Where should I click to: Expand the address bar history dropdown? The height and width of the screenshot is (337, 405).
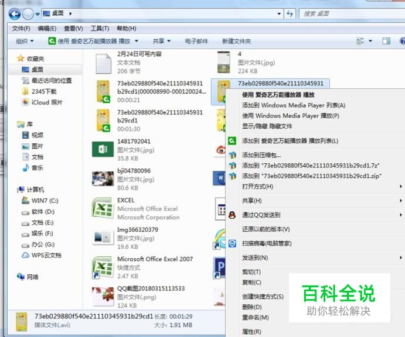coord(279,13)
